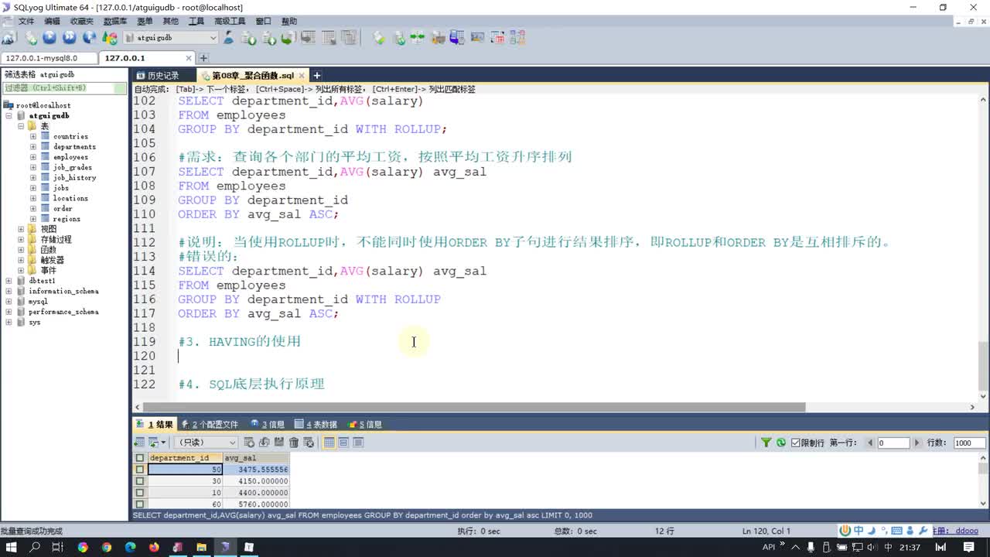
Task: Switch result to text view icon
Action: [x=358, y=443]
